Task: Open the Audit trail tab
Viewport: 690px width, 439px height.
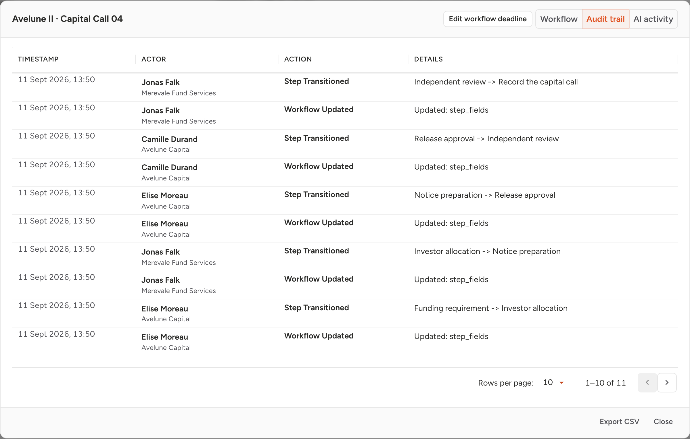Action: coord(605,19)
